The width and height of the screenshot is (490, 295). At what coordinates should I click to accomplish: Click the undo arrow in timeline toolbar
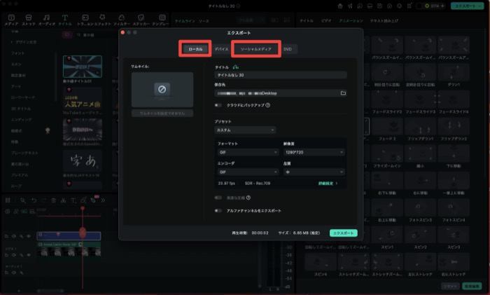(x=34, y=200)
